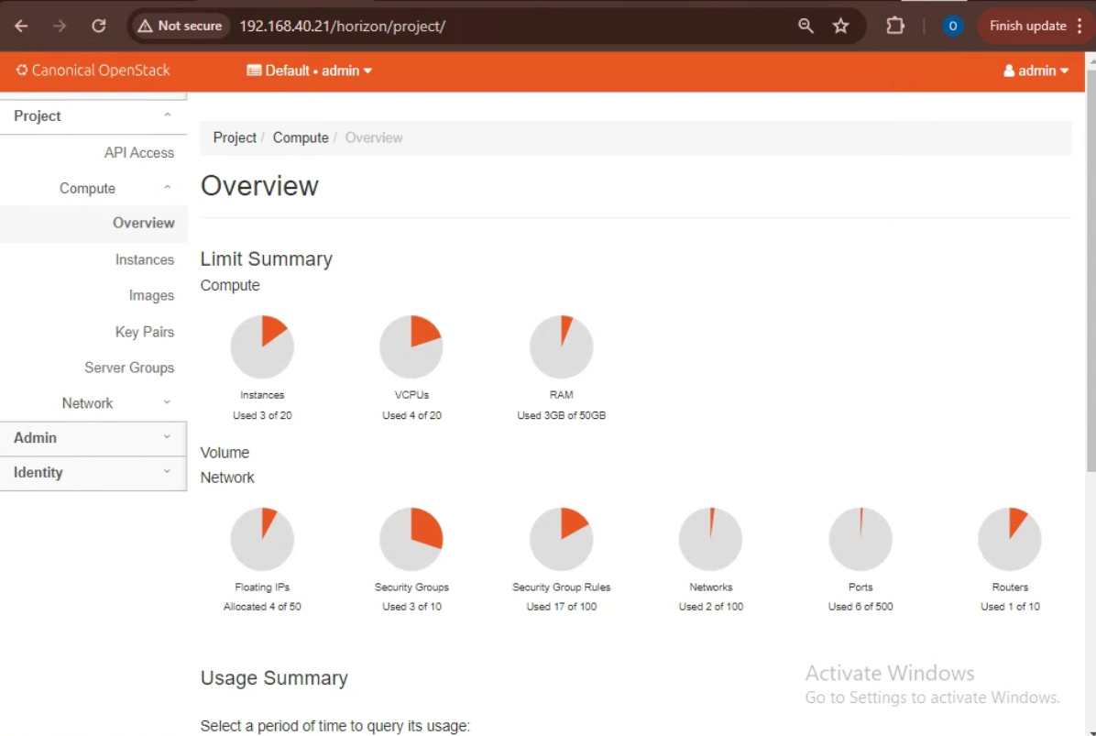
Task: Open the Instances page
Action: click(x=144, y=259)
